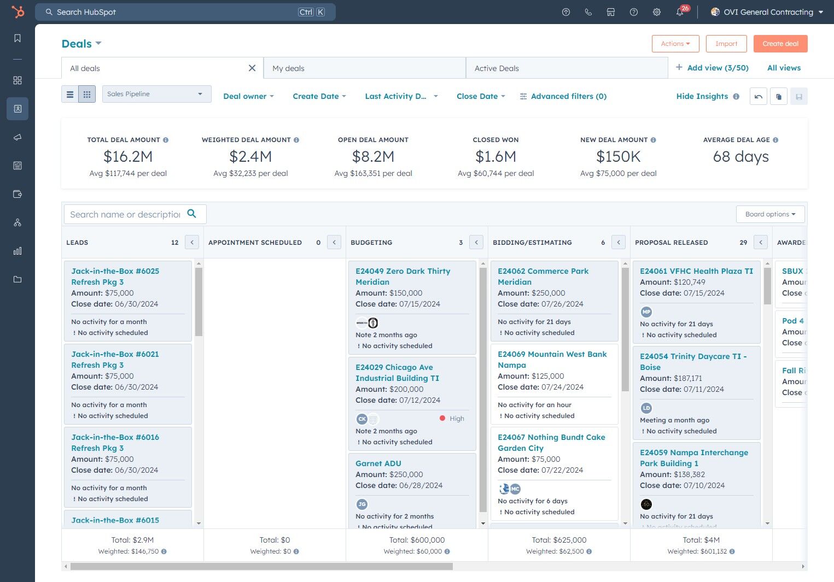Screen dimensions: 834x582
Task: Click the info icon beside Weighted Deal Amount
Action: click(x=296, y=140)
